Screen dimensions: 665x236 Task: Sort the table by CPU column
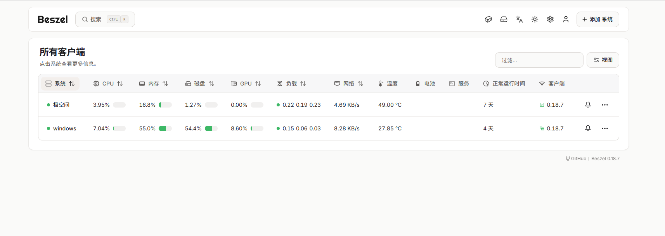(x=108, y=84)
